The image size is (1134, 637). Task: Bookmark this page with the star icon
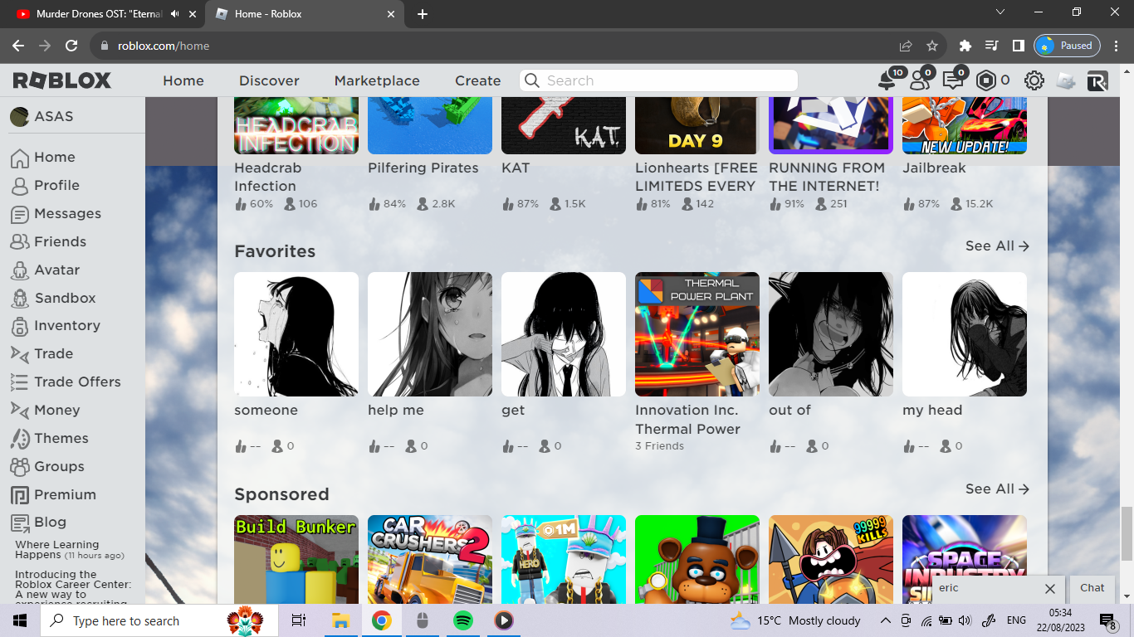pyautogui.click(x=931, y=46)
